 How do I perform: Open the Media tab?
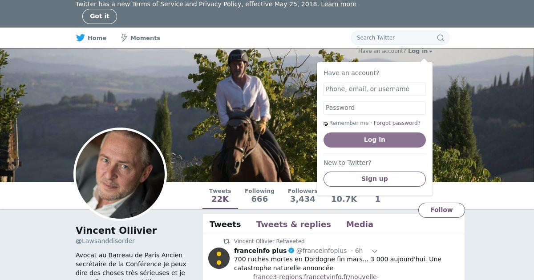(360, 224)
